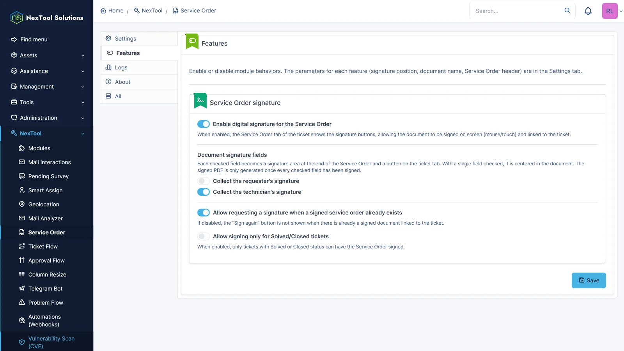624x351 pixels.
Task: Click the notification bell icon
Action: click(x=588, y=11)
